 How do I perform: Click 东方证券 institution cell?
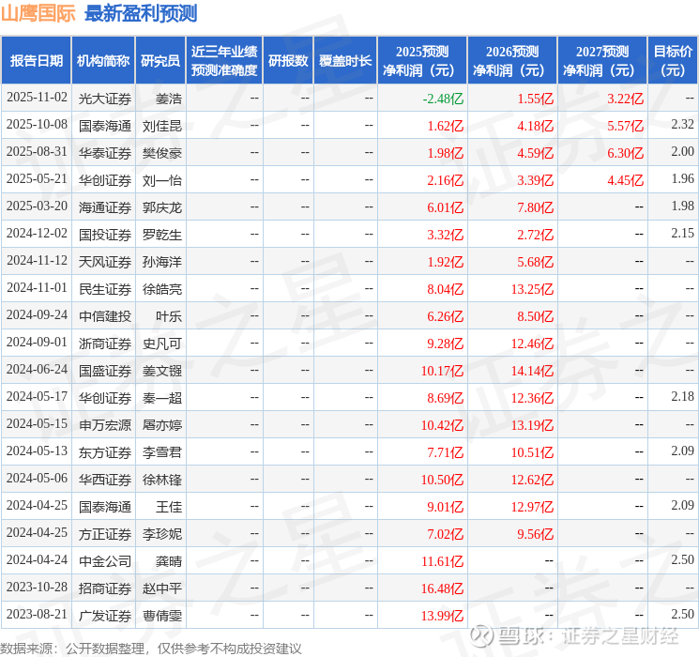click(x=105, y=451)
